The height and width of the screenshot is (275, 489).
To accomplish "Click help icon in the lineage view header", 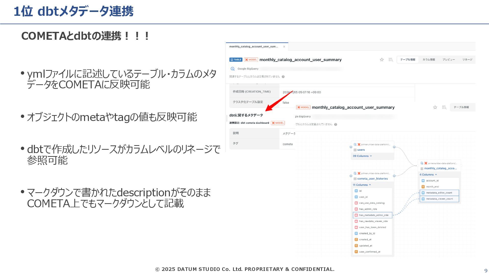I will click(336, 125).
